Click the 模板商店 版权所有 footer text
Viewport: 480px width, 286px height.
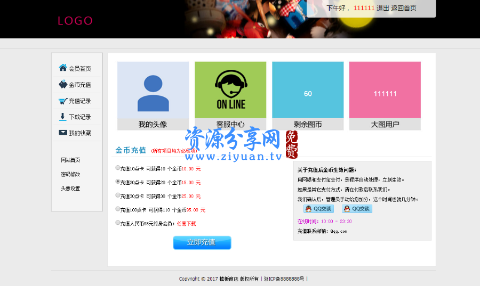239,279
